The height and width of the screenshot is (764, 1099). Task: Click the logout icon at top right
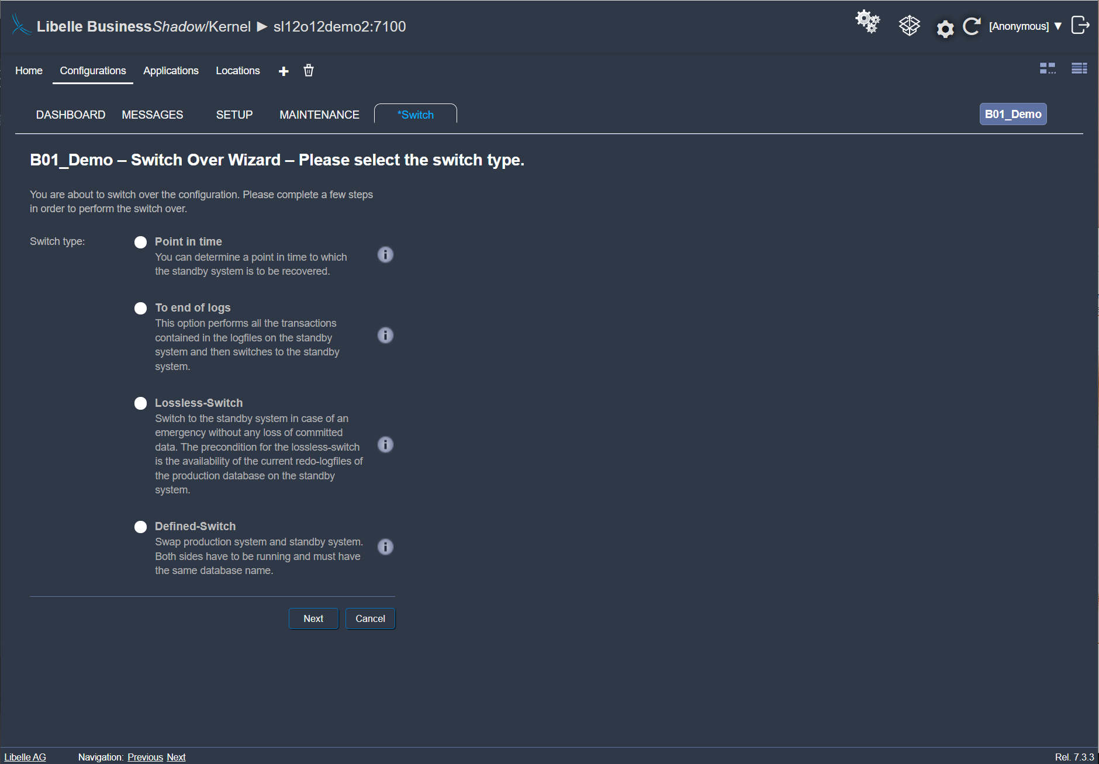click(x=1080, y=25)
